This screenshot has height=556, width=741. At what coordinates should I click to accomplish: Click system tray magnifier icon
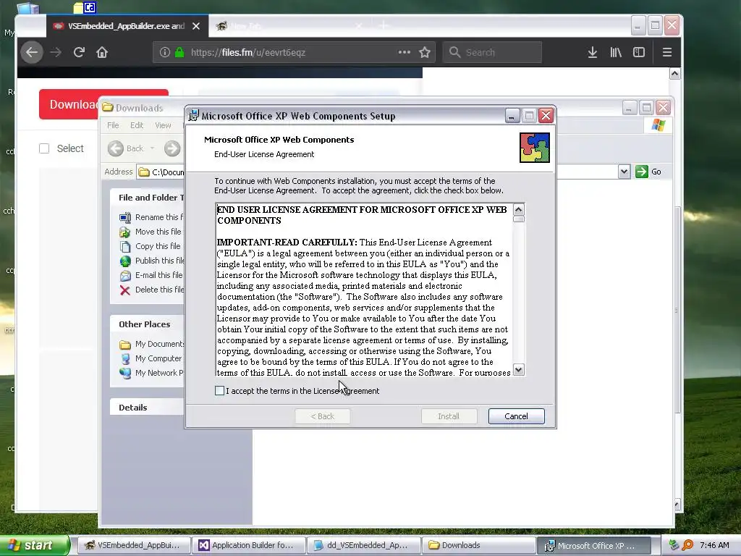[x=687, y=545]
